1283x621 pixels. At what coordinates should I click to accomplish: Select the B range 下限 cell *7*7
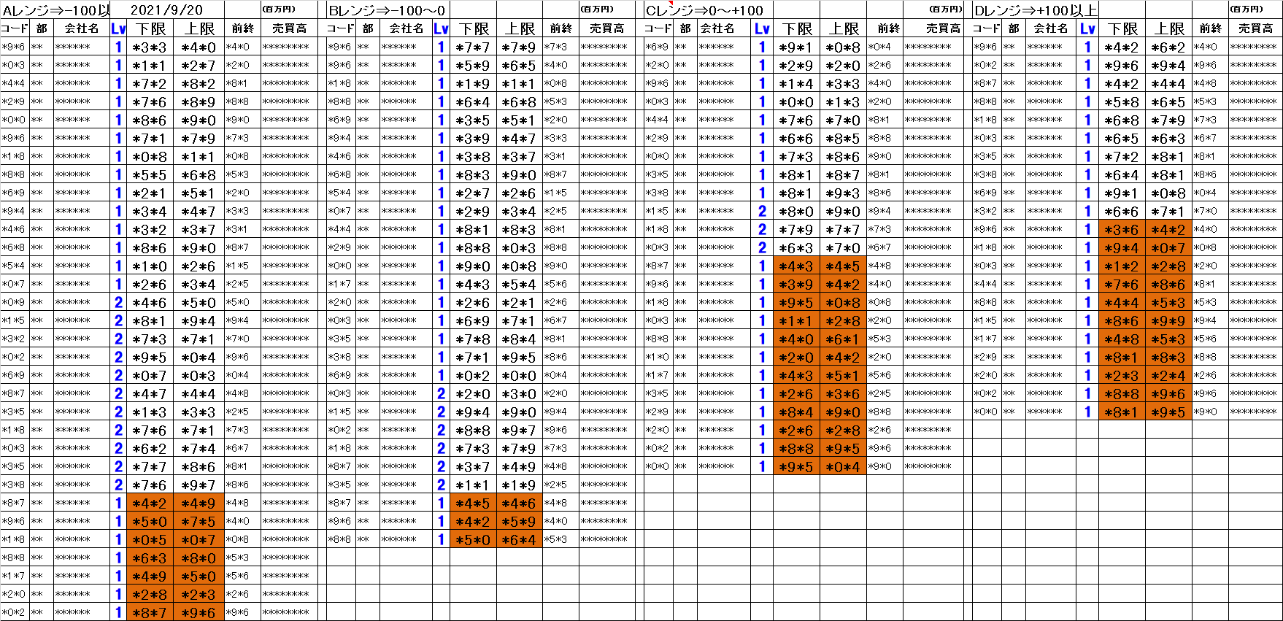tap(473, 47)
